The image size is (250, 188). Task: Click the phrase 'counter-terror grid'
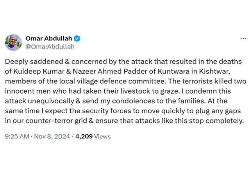click(56, 121)
